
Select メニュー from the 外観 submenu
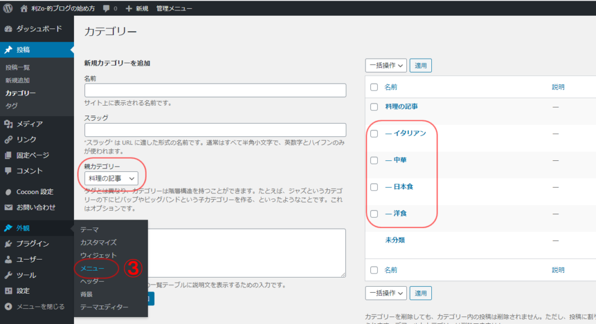point(93,268)
